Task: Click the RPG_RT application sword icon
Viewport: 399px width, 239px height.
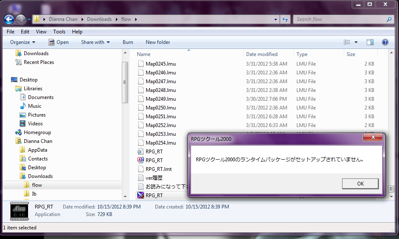Action: pos(140,195)
